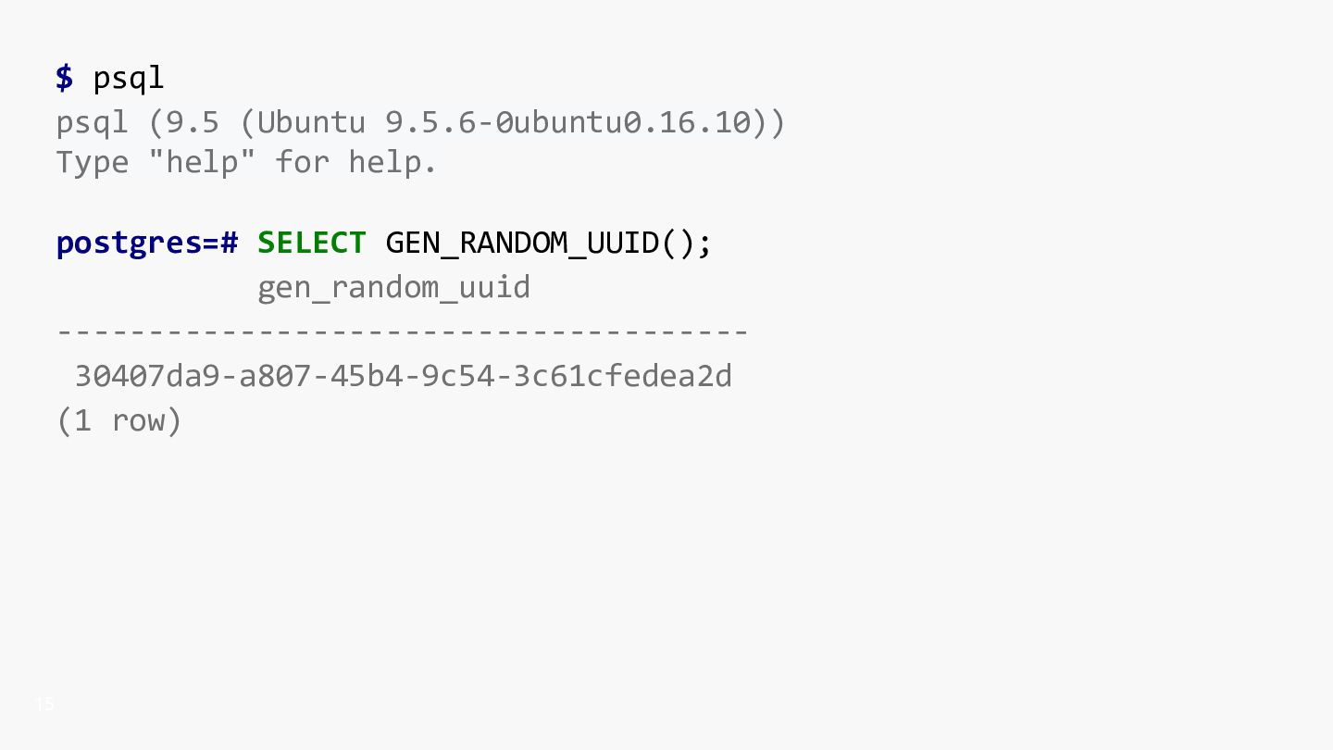Click the word Type in the help line

pos(93,163)
